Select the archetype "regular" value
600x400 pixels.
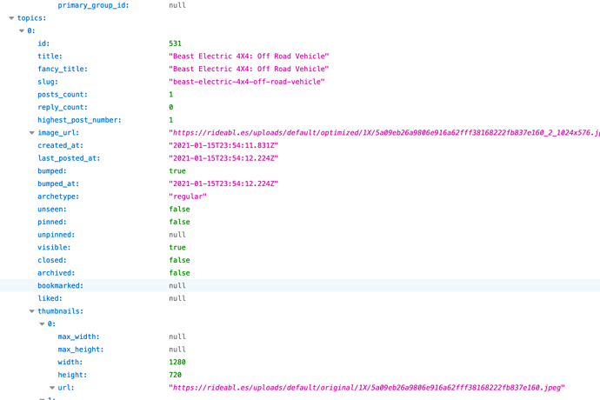pyautogui.click(x=188, y=197)
